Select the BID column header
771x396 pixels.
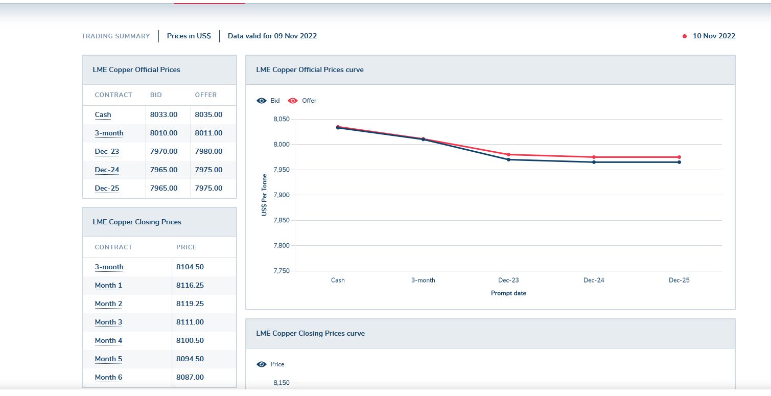click(156, 95)
